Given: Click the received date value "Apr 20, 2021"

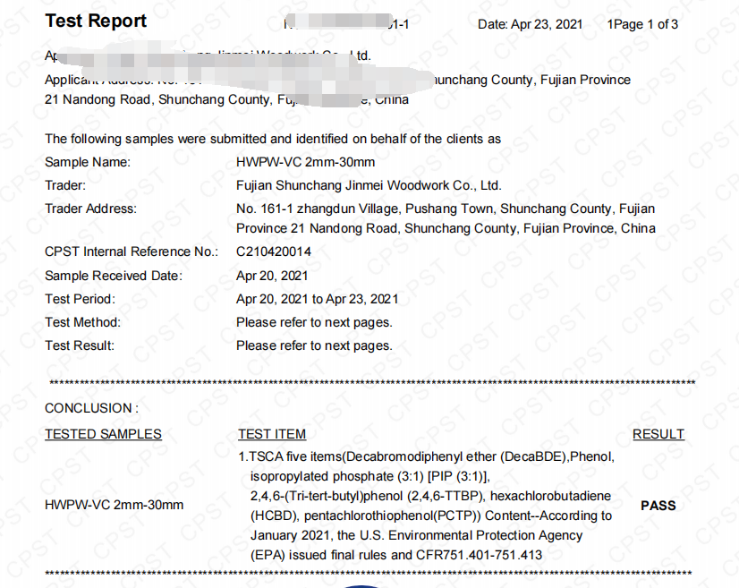Looking at the screenshot, I should [x=272, y=276].
